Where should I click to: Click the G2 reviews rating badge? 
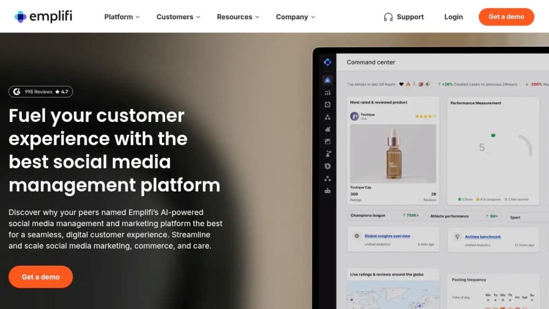[41, 91]
